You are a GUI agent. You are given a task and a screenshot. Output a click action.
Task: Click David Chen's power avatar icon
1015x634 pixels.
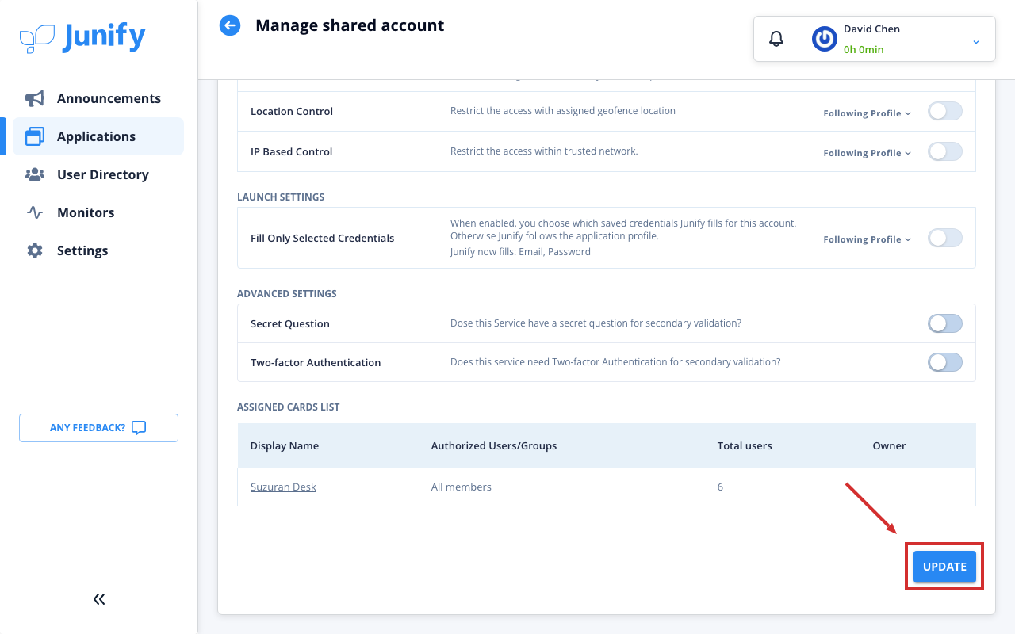(x=825, y=39)
